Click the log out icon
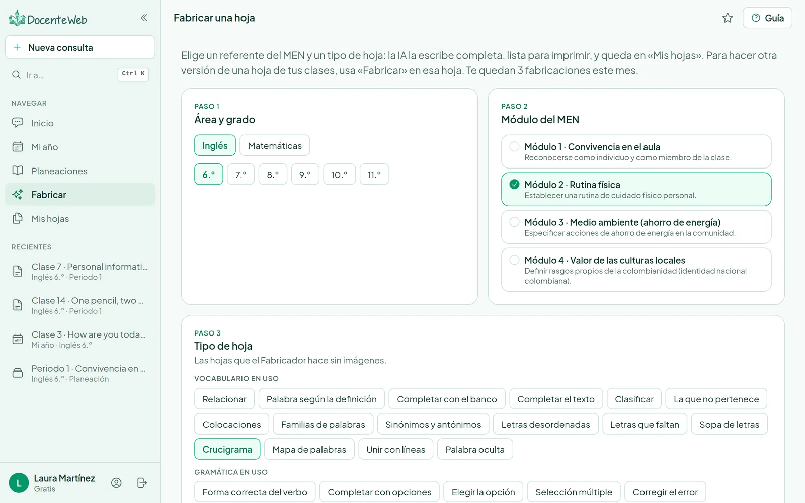The width and height of the screenshot is (805, 503). point(142,483)
